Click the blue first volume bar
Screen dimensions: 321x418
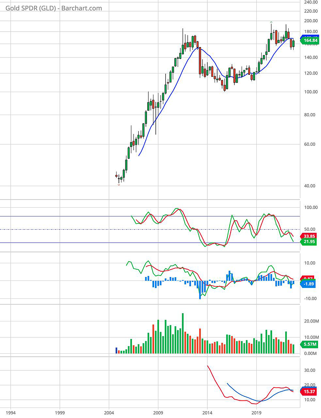[x=116, y=351]
